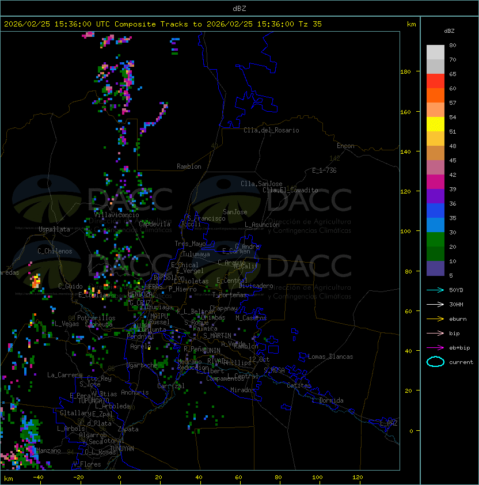The image size is (479, 485).
Task: Pick the magenta 42 to 39 swatch
Action: [435, 182]
